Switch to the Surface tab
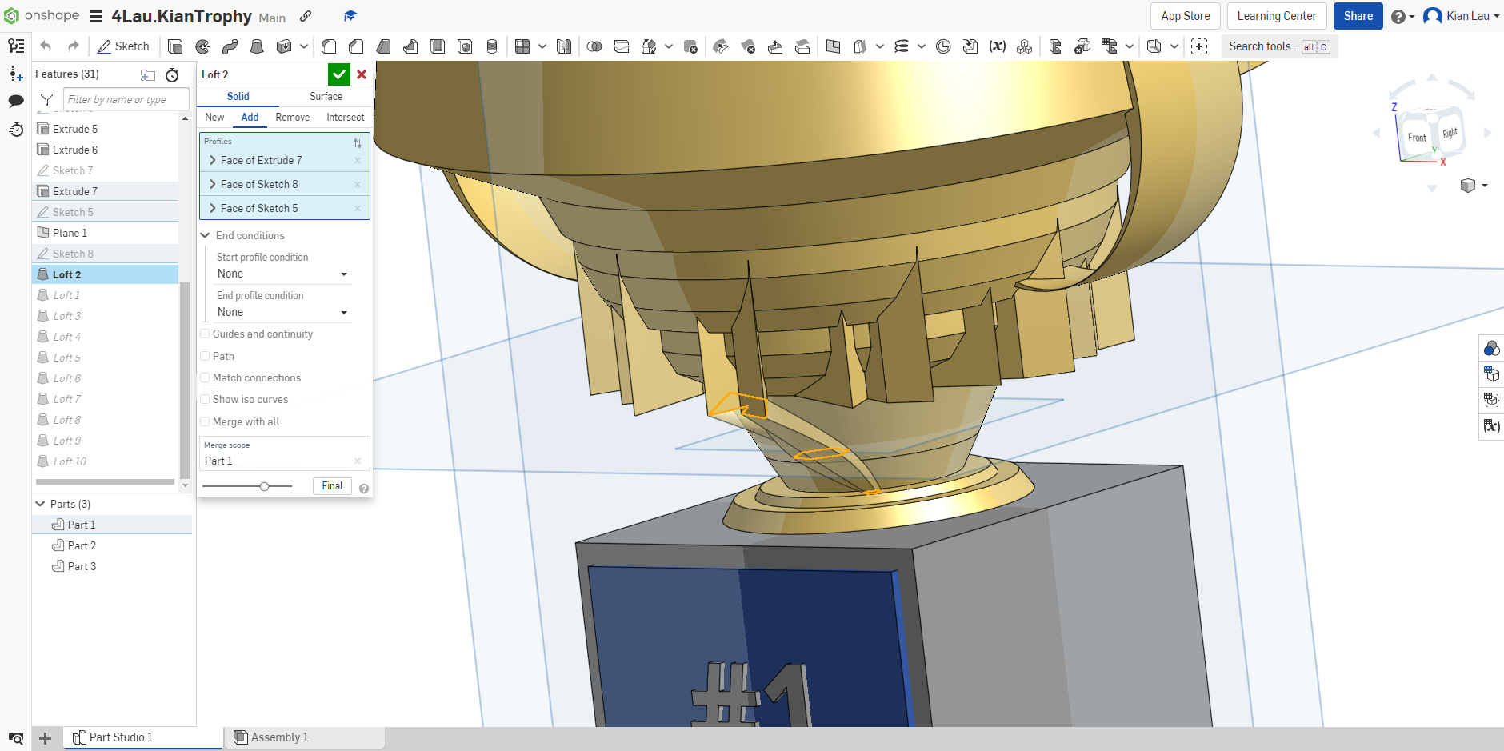The width and height of the screenshot is (1504, 751). pos(326,96)
